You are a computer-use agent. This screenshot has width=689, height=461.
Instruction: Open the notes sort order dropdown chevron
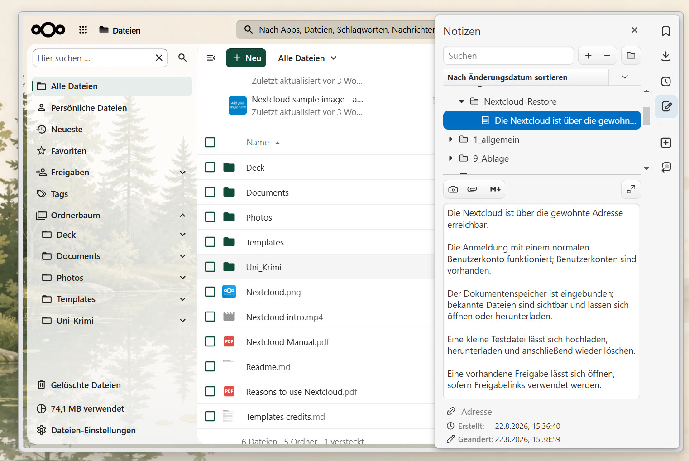tap(625, 77)
